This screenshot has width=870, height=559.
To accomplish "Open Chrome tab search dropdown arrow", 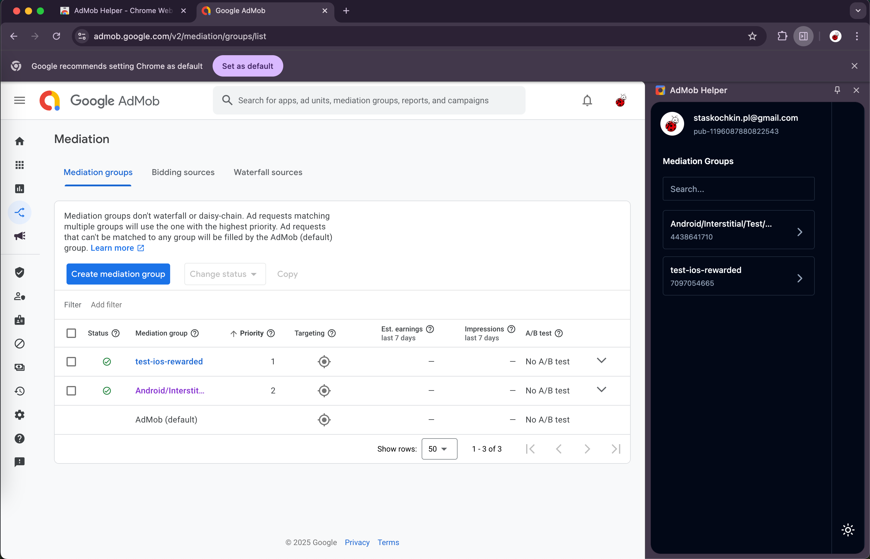I will (858, 10).
